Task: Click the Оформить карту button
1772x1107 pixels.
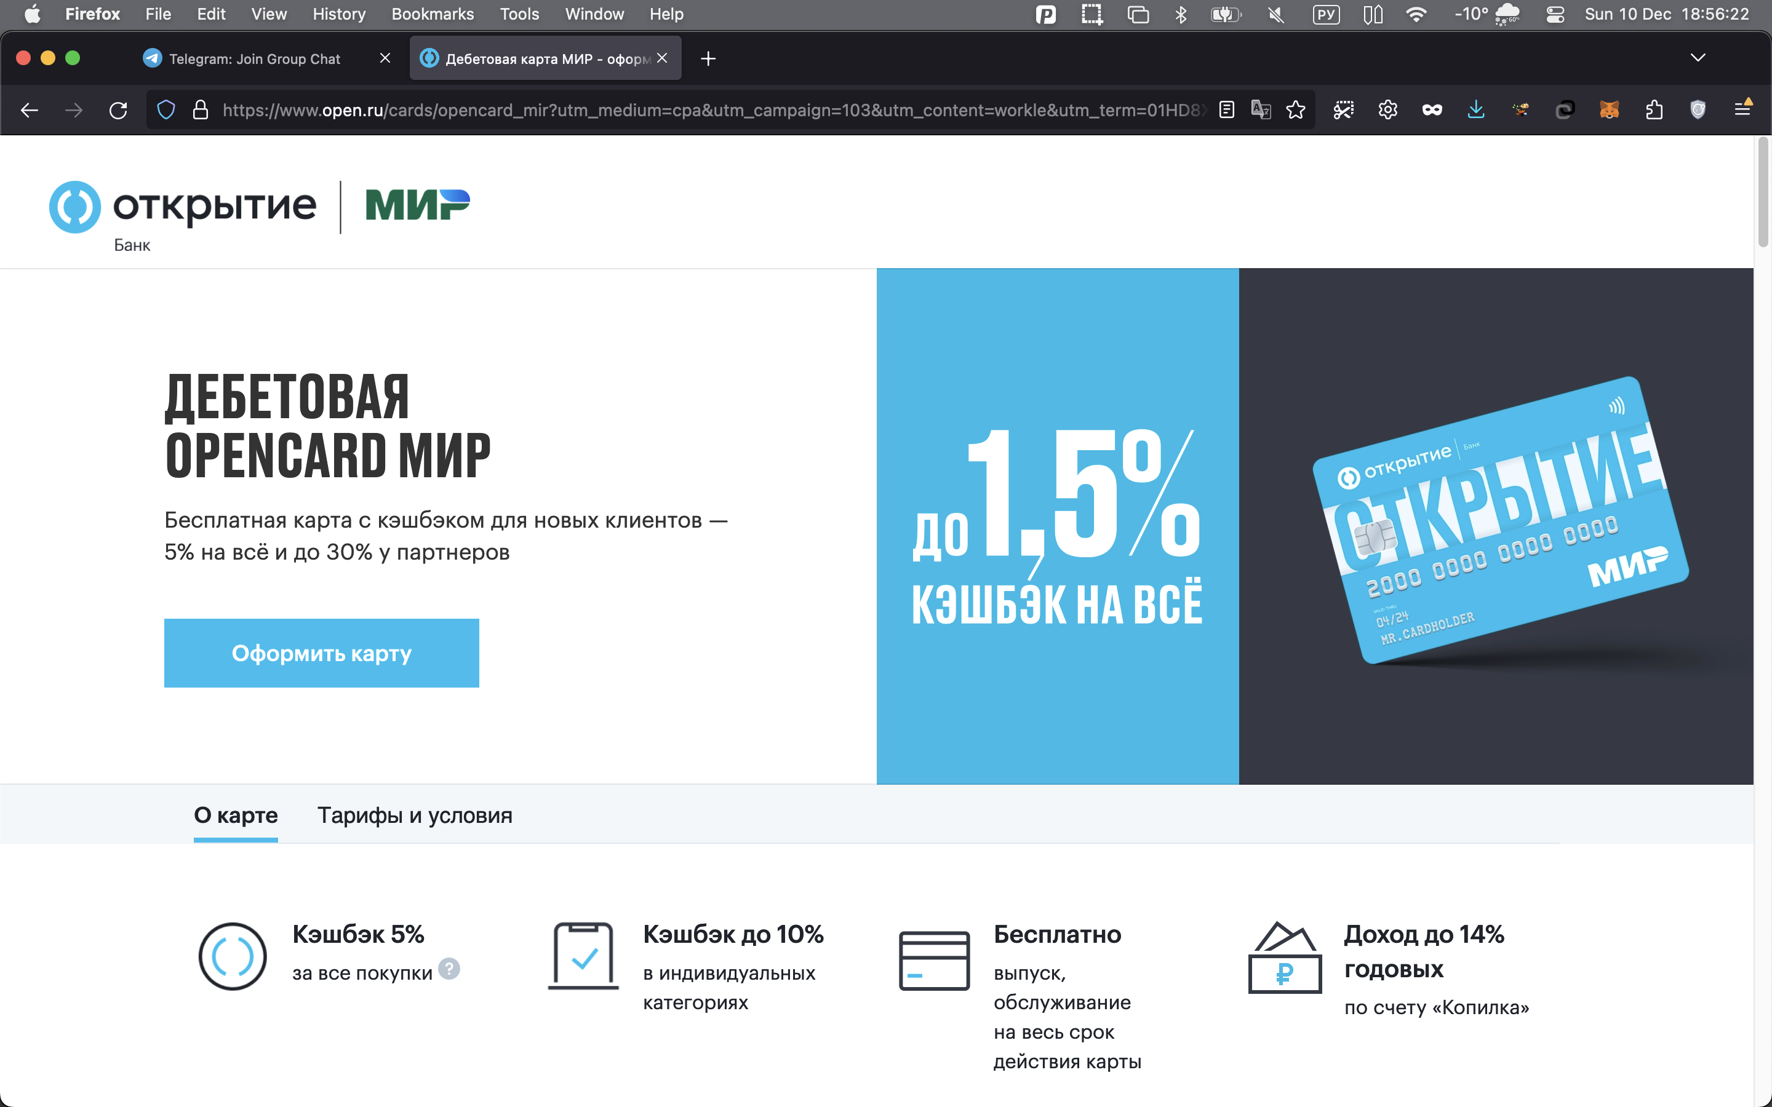Action: (321, 653)
